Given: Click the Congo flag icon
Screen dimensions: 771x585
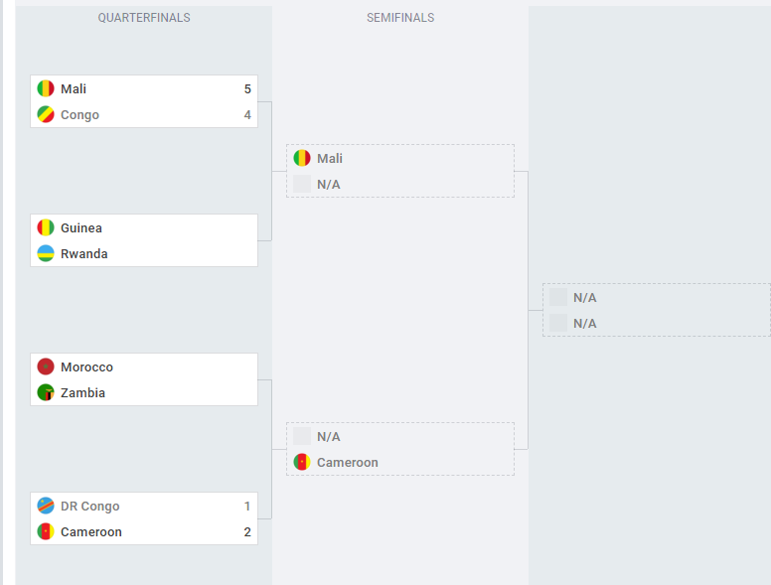Looking at the screenshot, I should tap(46, 114).
